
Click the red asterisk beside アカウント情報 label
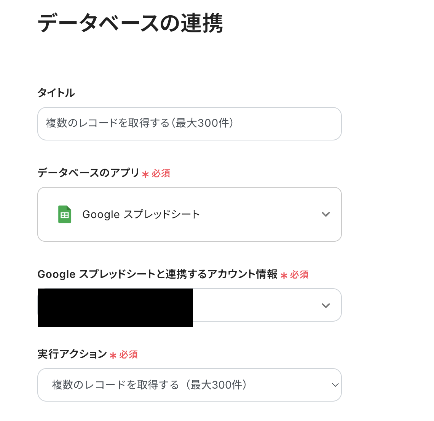tap(284, 275)
